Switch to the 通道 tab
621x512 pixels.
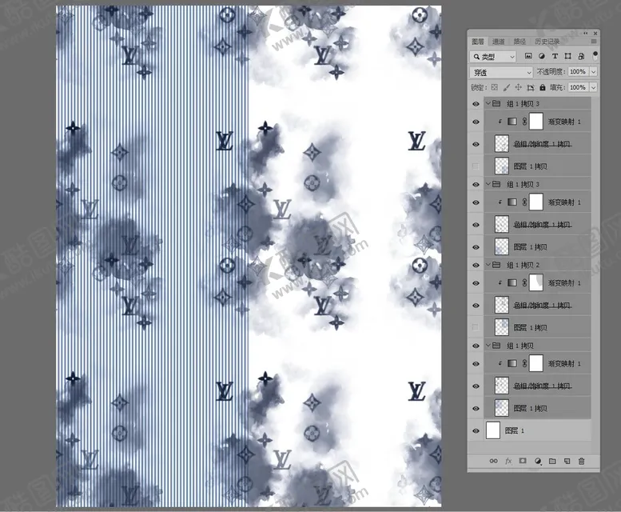(x=499, y=42)
